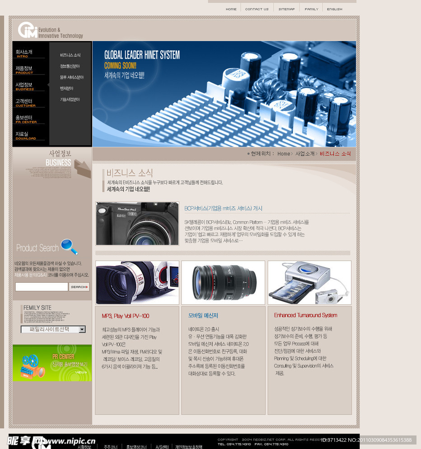
Task: Click the A/S센터 footer link
Action: (162, 447)
